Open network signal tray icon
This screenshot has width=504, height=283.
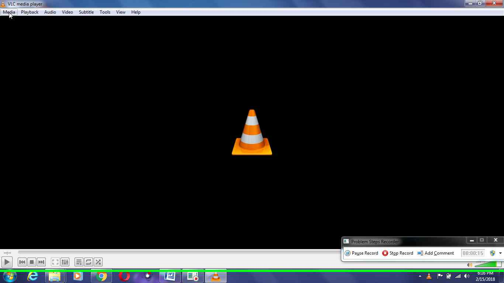458,276
